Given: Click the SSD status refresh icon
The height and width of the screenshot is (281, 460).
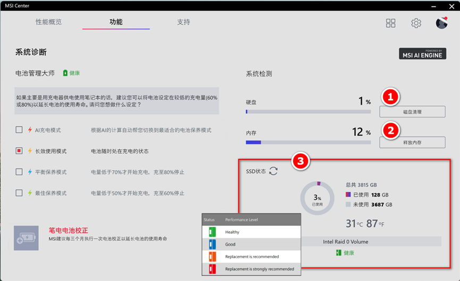Looking at the screenshot, I should click(x=273, y=171).
